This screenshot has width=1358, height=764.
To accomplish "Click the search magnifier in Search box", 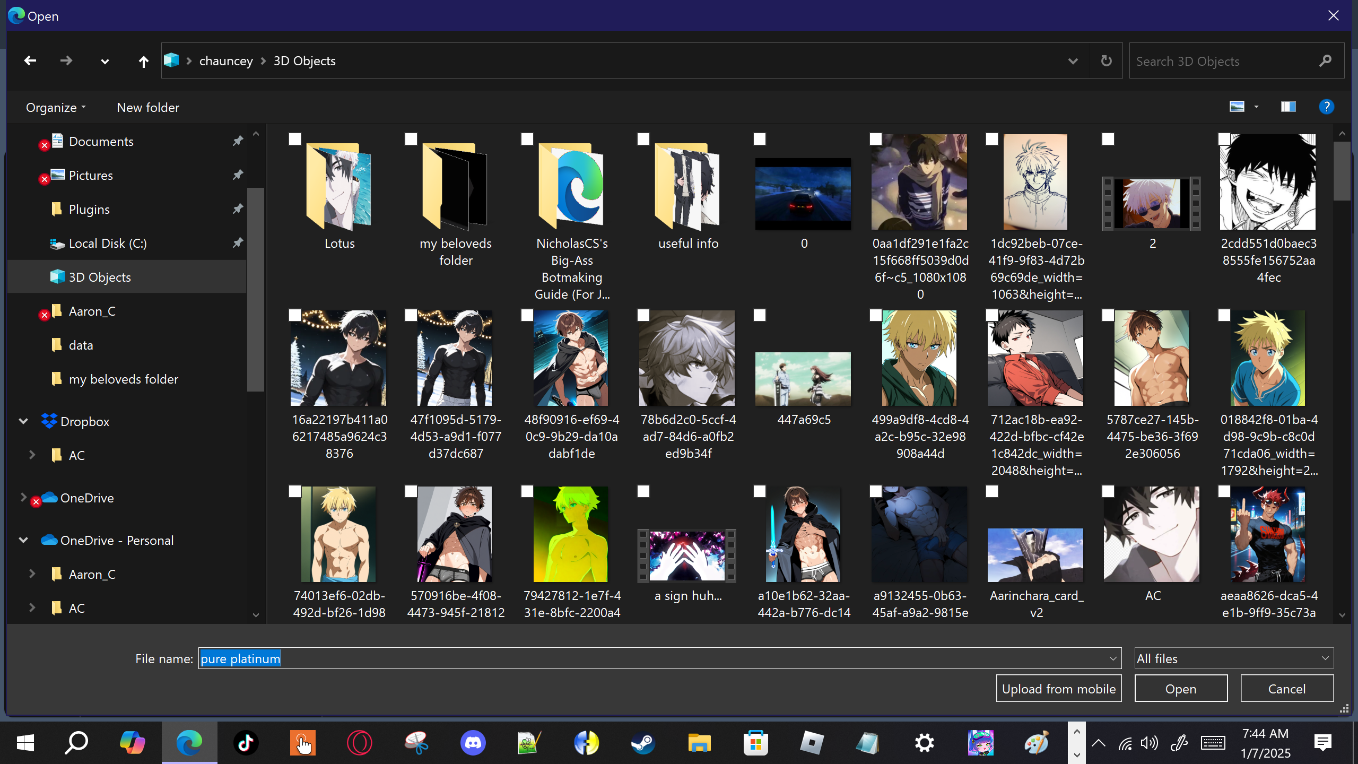I will [1325, 61].
